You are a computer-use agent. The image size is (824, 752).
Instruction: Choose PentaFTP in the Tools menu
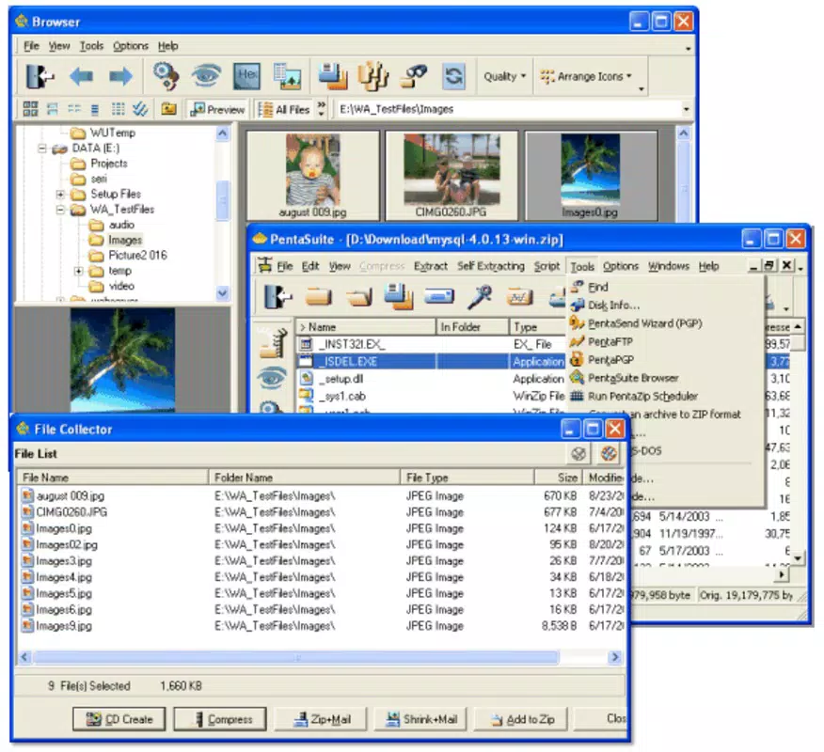(x=665, y=342)
